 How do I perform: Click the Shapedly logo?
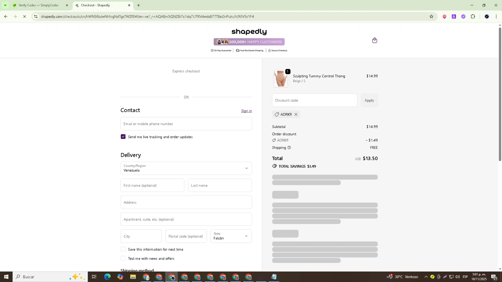(x=249, y=32)
